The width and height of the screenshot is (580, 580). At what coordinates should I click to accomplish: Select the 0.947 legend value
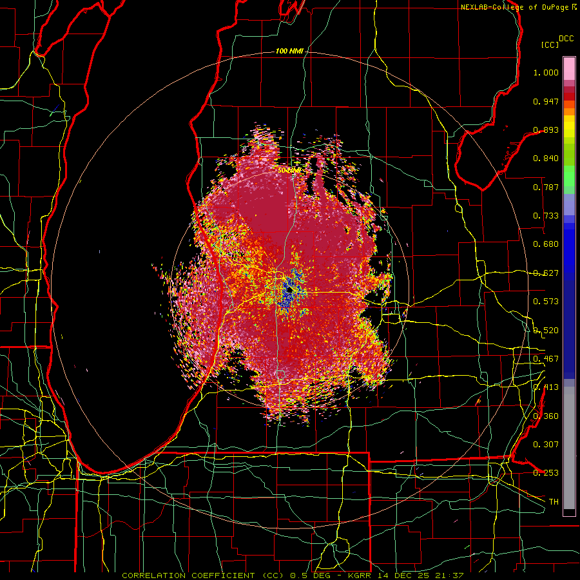[546, 101]
